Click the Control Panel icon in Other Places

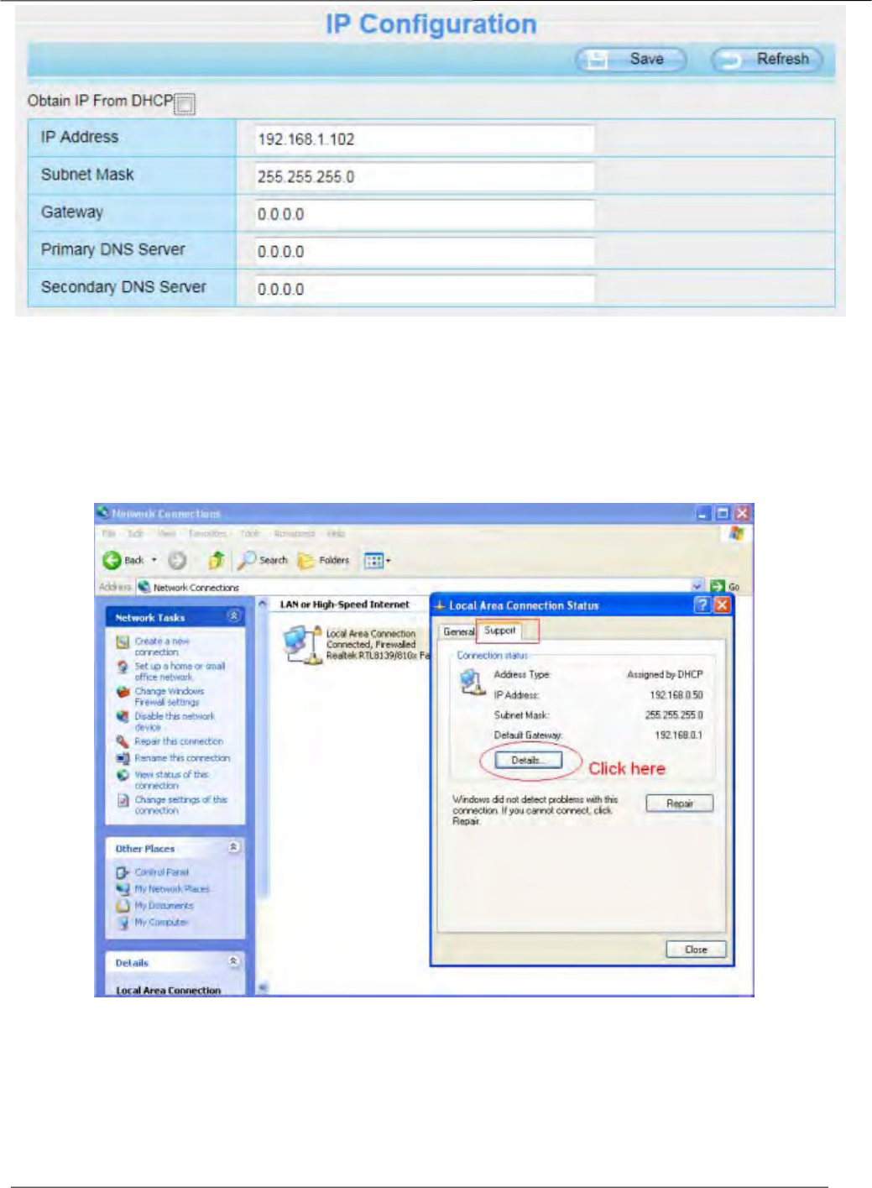(123, 872)
